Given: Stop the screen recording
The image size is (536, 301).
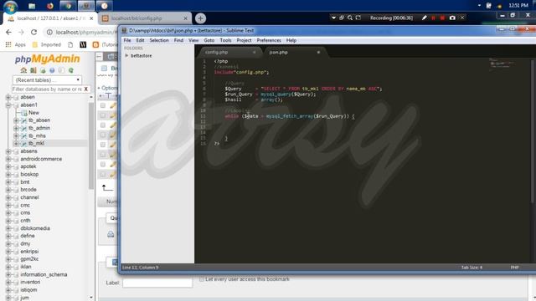Looking at the screenshot, I should [x=442, y=18].
